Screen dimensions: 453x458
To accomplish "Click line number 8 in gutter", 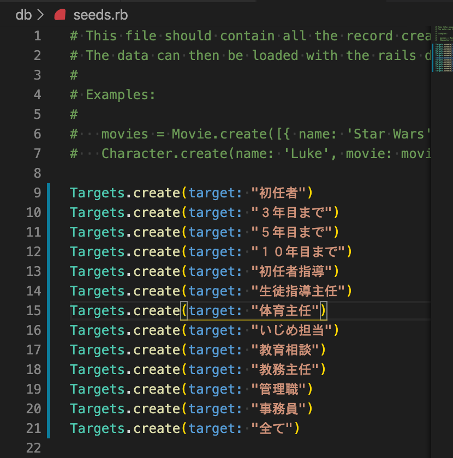I will [37, 173].
